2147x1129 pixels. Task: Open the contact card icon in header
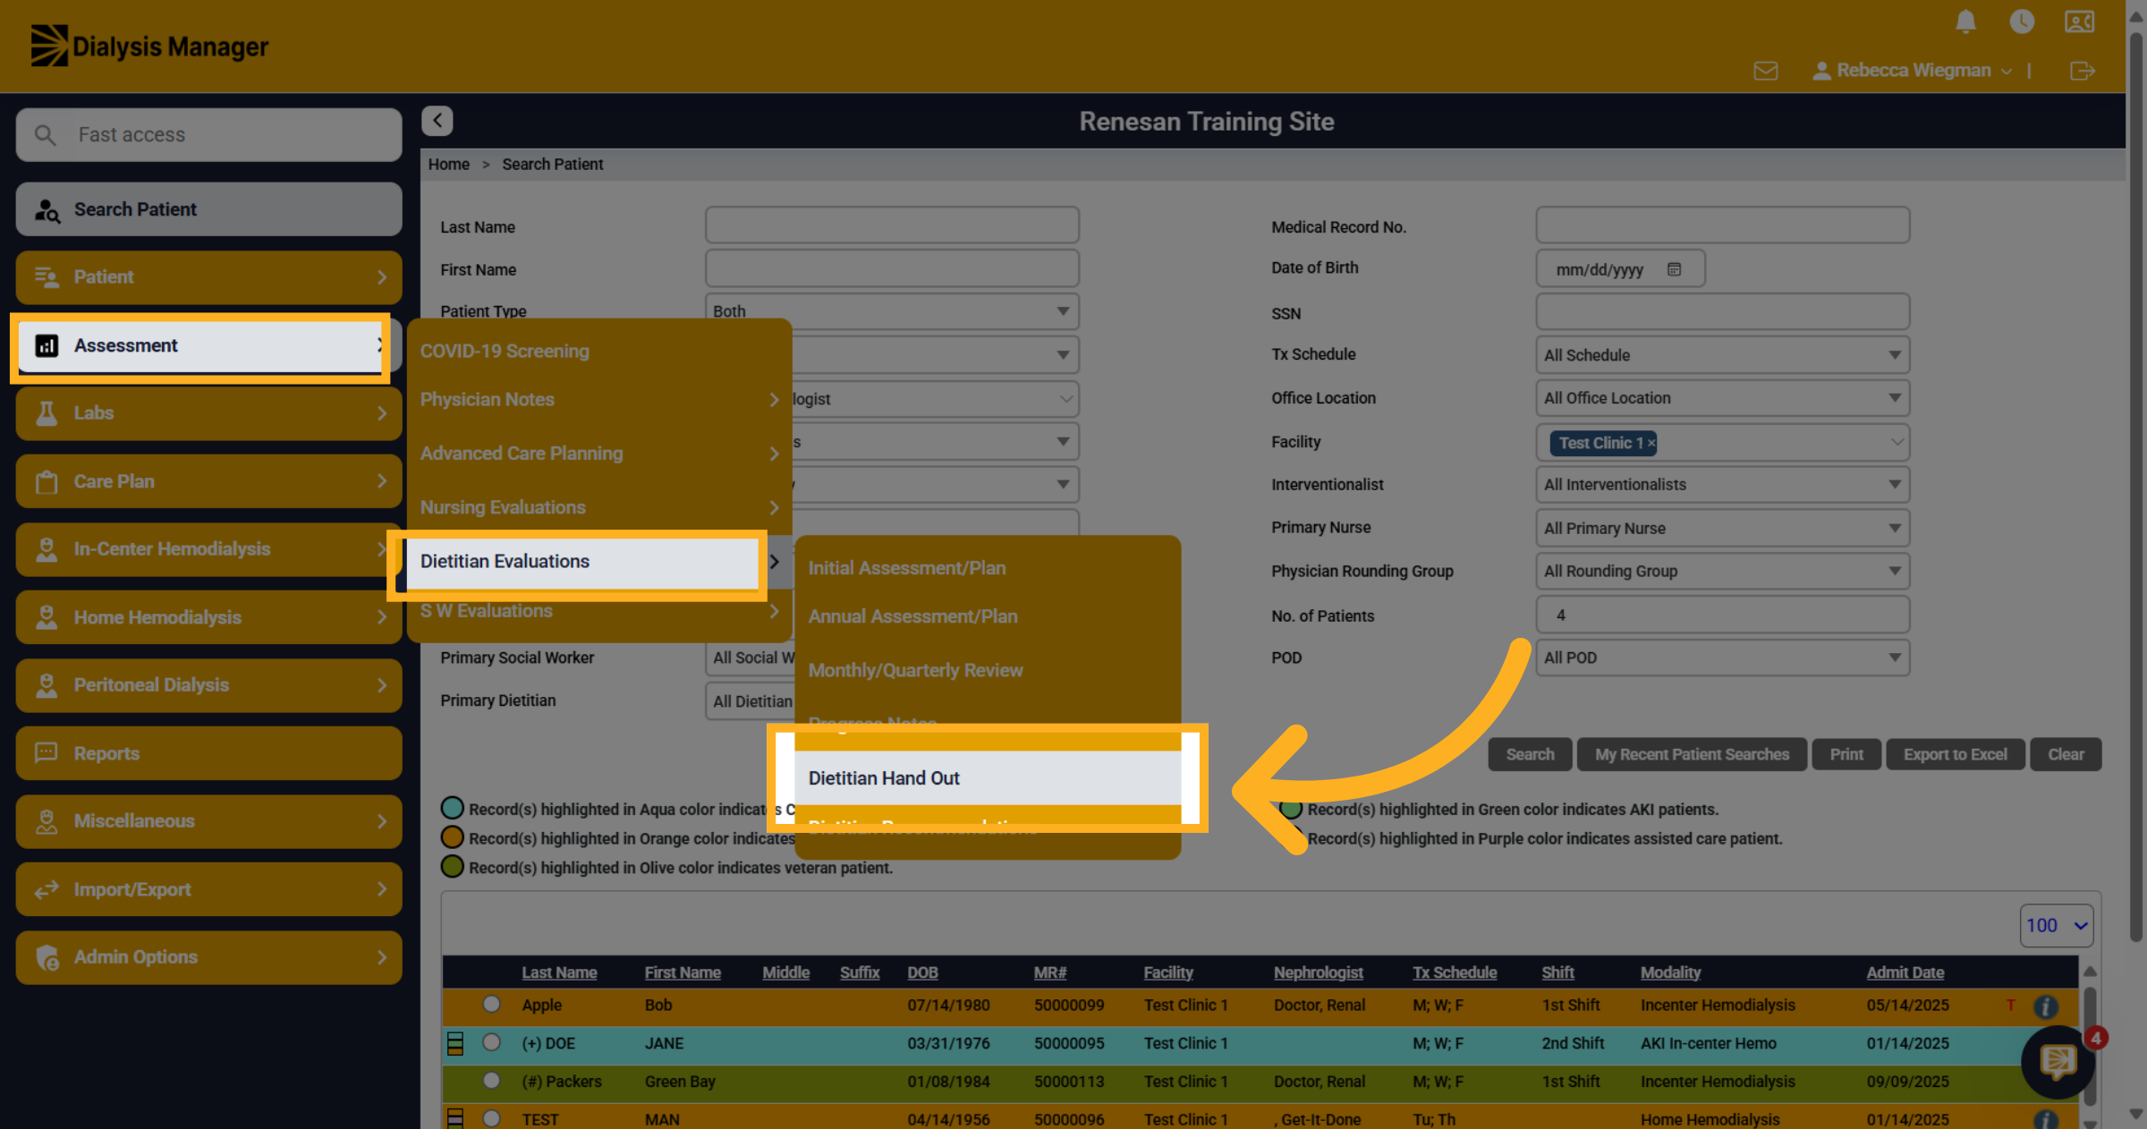tap(2079, 21)
